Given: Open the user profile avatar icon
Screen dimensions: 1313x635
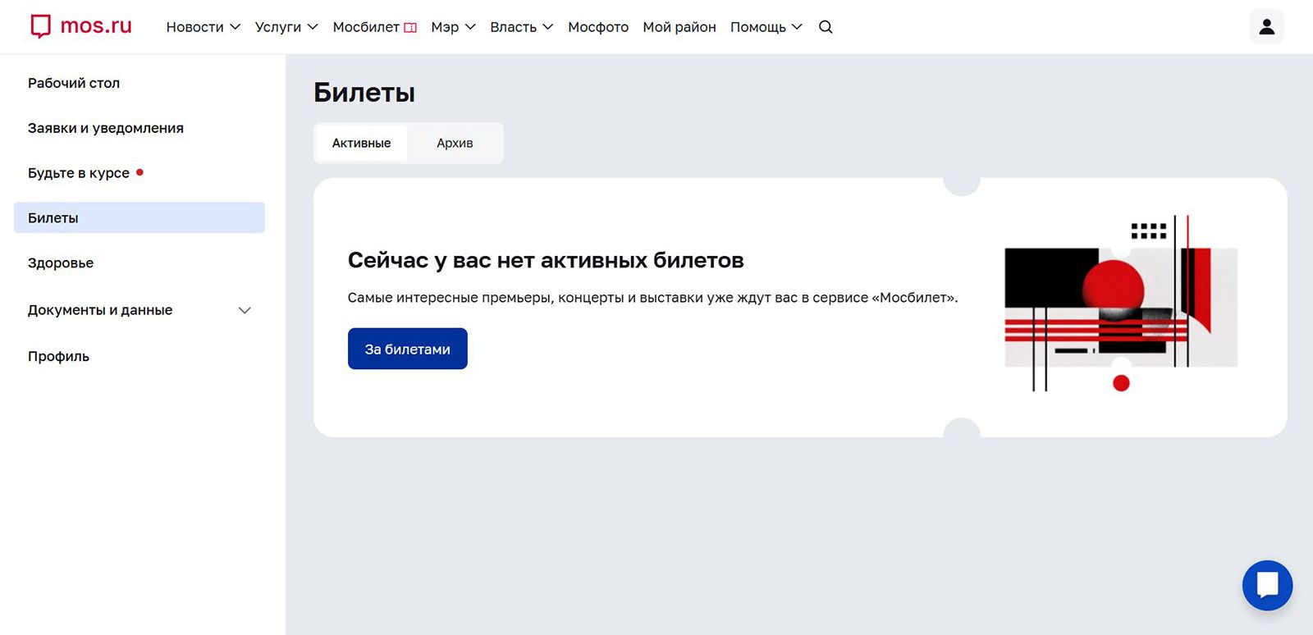Looking at the screenshot, I should point(1266,27).
